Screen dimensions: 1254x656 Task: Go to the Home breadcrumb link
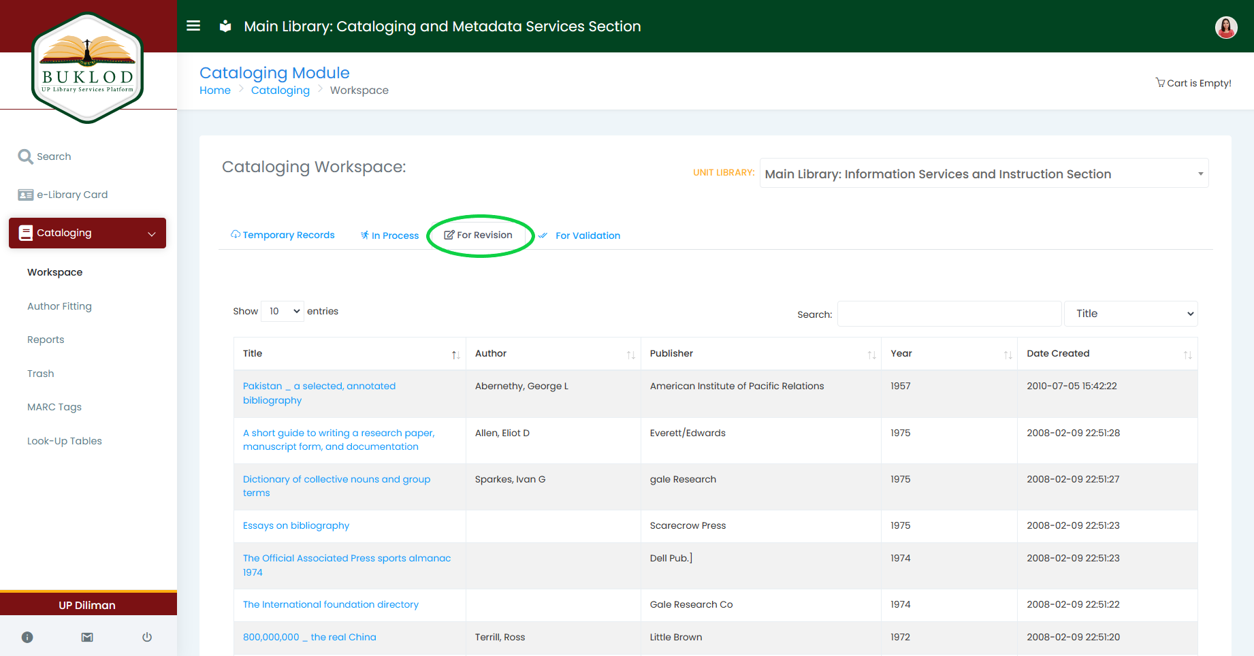(214, 91)
